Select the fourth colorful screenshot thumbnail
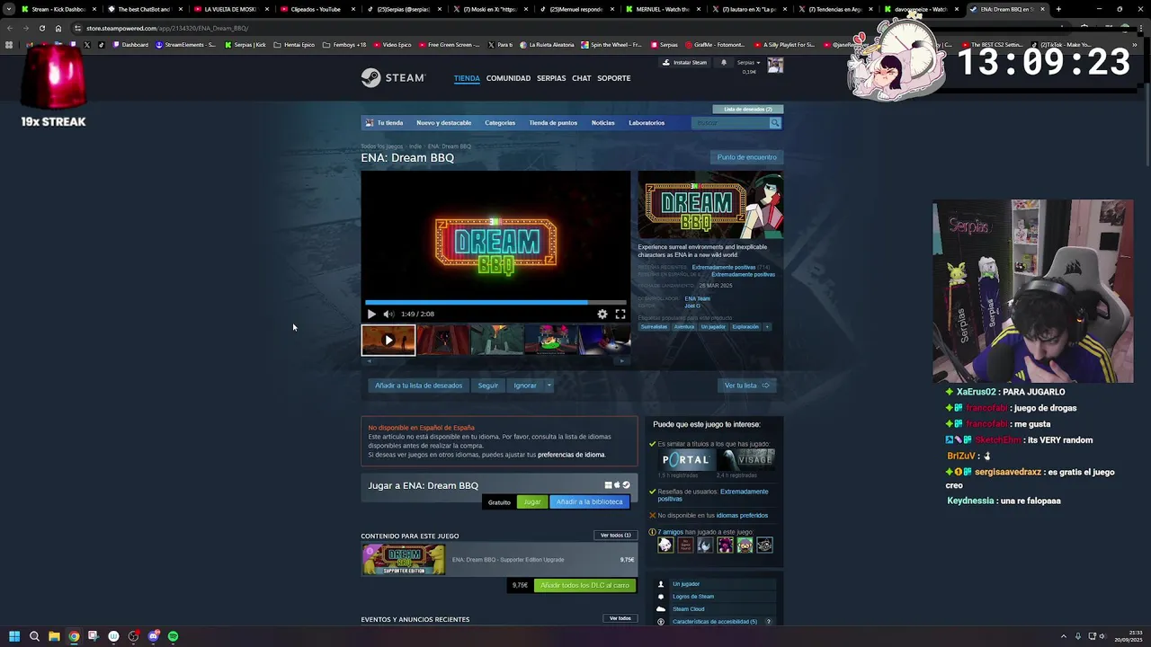This screenshot has height=647, width=1151. click(551, 341)
